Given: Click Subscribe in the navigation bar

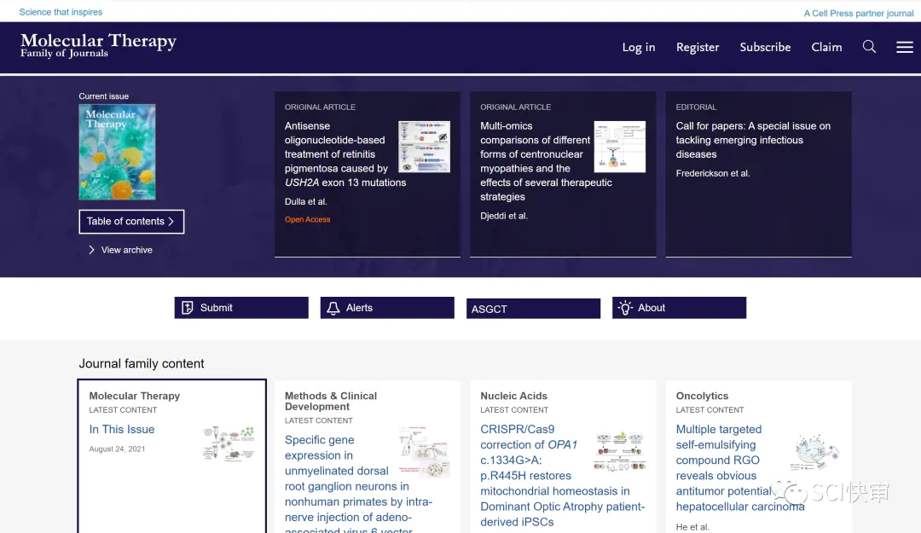Looking at the screenshot, I should [x=765, y=48].
